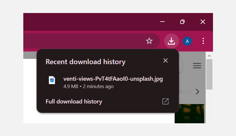Open the downloaded venti-views-PvT4tFAaoI0-unsplash.jpg file

[x=113, y=79]
